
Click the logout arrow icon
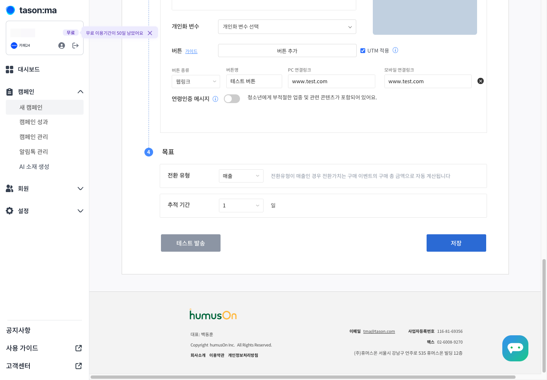coord(75,46)
